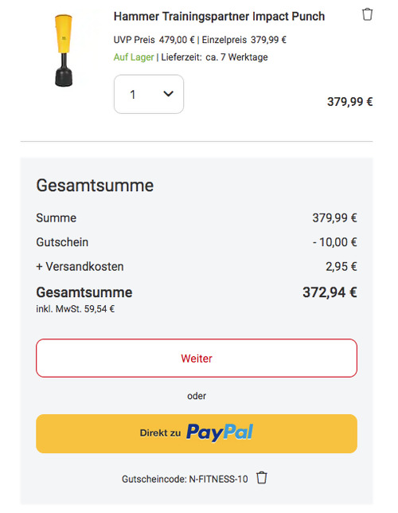Image resolution: width=398 pixels, height=513 pixels.
Task: Click the PayPal logo
Action: (220, 433)
